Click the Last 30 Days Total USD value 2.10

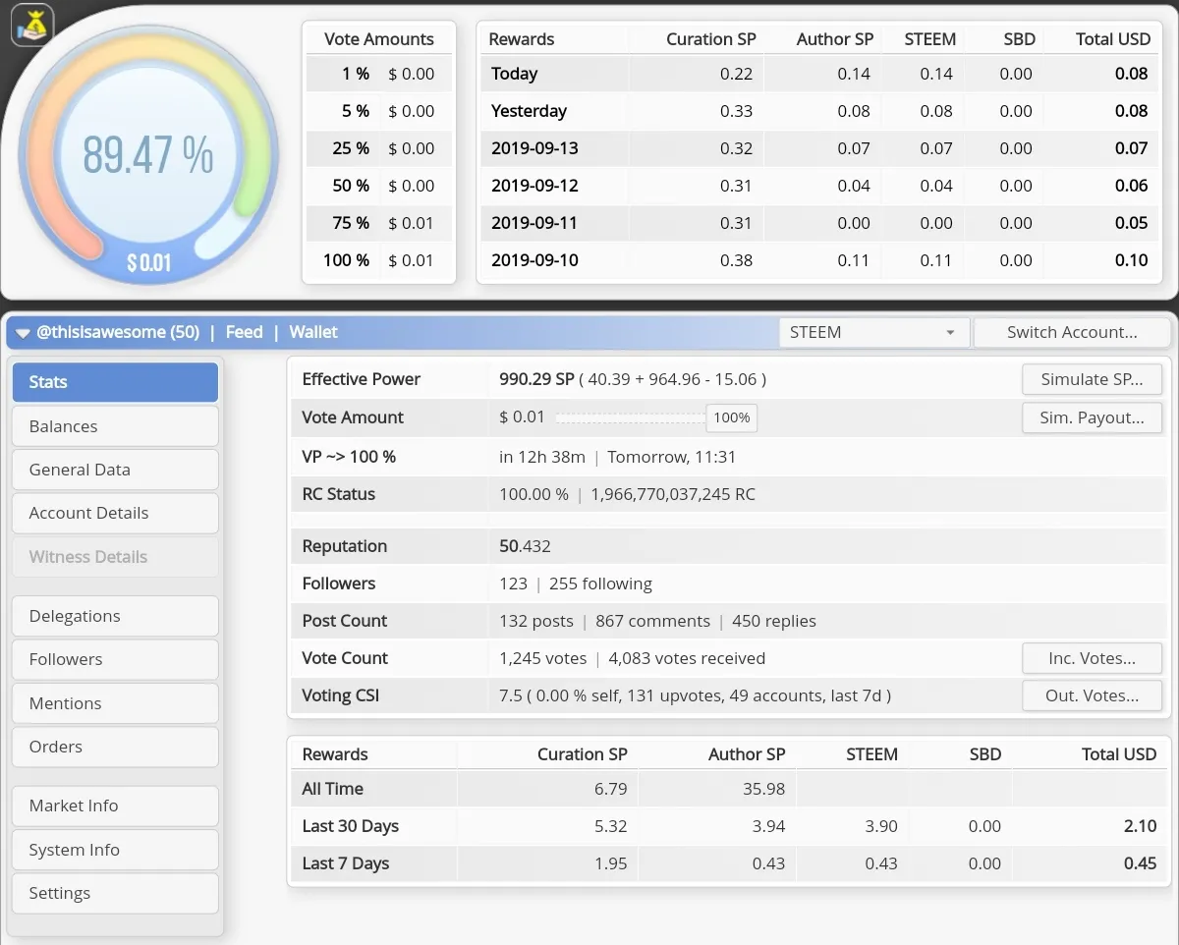click(x=1140, y=826)
